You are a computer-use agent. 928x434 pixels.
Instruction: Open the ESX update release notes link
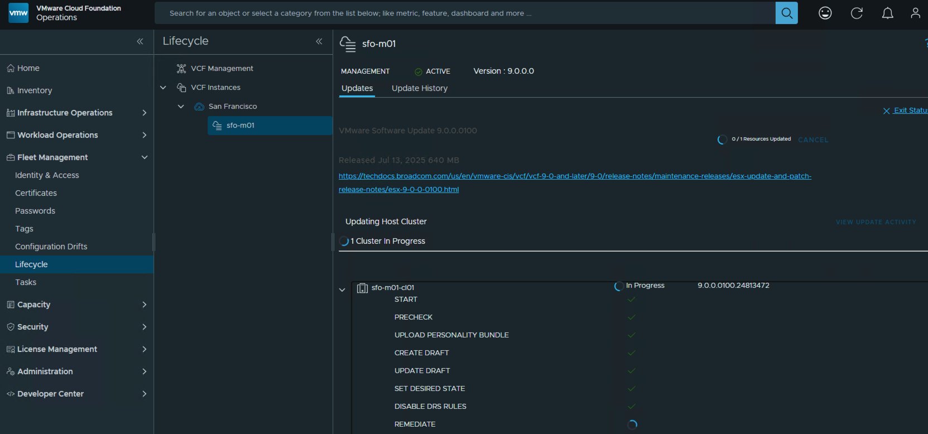tap(575, 182)
